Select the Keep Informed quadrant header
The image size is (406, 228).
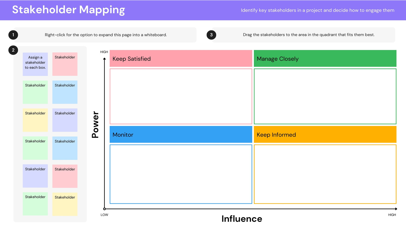point(325,135)
